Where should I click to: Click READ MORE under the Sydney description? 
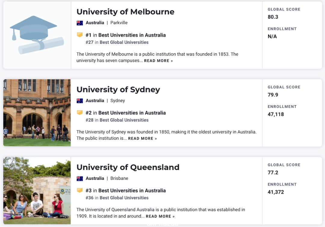pos(142,138)
